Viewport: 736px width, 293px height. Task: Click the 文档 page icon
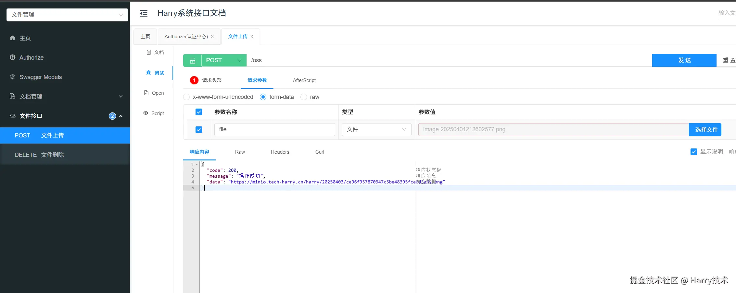click(x=148, y=52)
